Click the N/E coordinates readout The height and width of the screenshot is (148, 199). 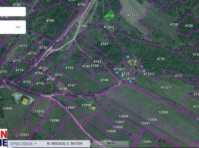[65, 144]
